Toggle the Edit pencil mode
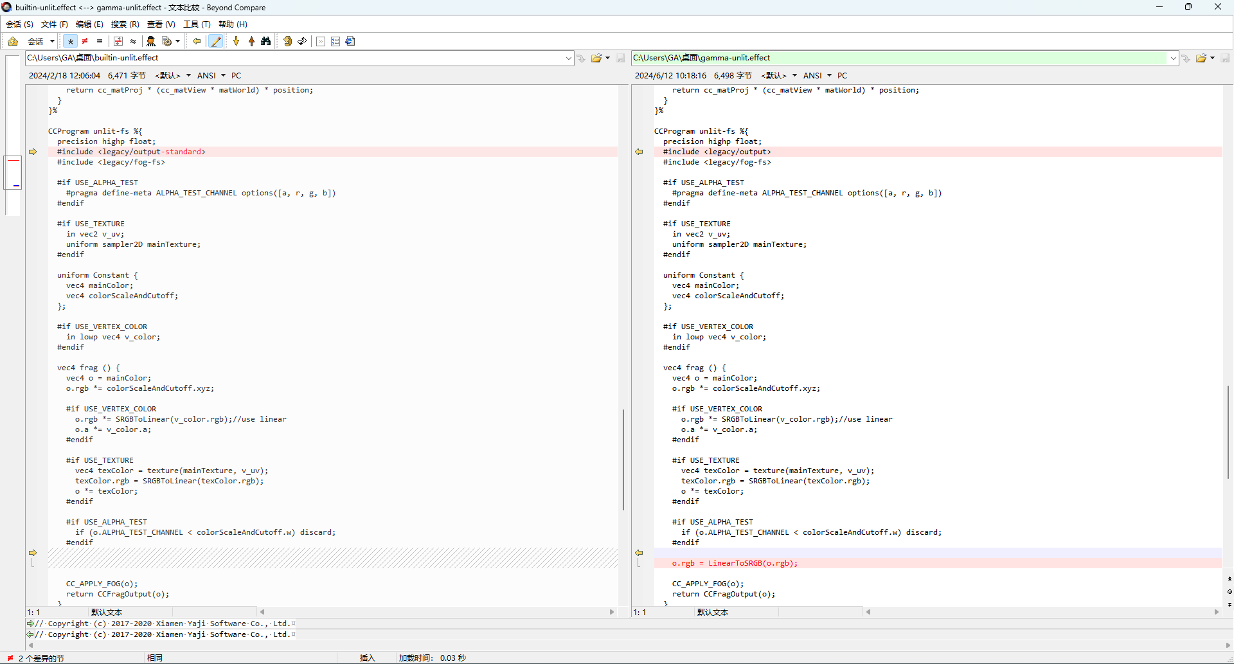 pos(216,41)
